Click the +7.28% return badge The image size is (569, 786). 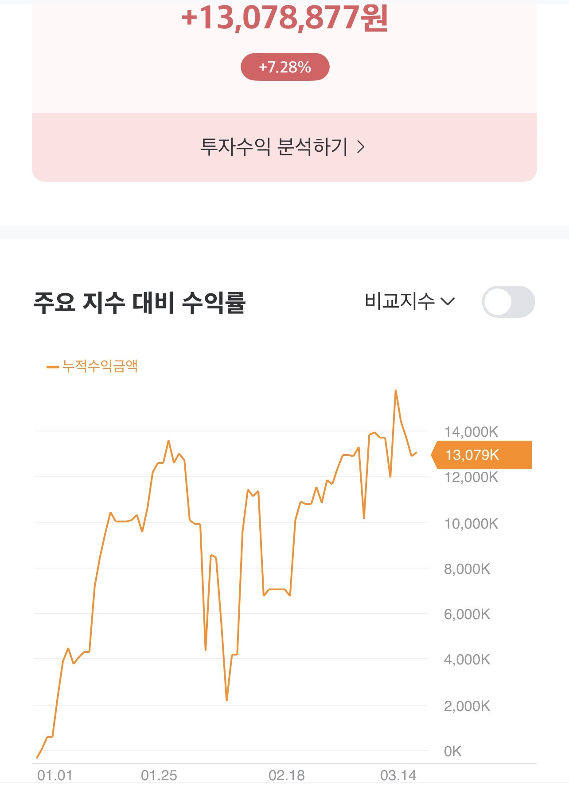pos(285,67)
